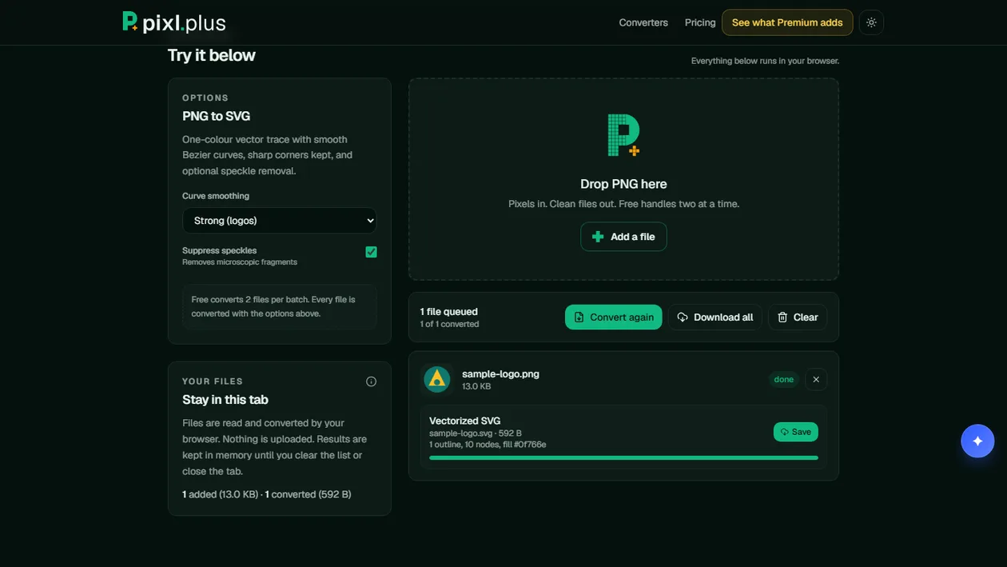The image size is (1007, 567).
Task: Clear the file queue
Action: click(798, 317)
